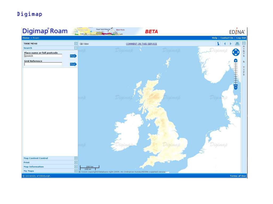Click the zoom level slider track
Screen dimensions: 273x204
(236, 74)
